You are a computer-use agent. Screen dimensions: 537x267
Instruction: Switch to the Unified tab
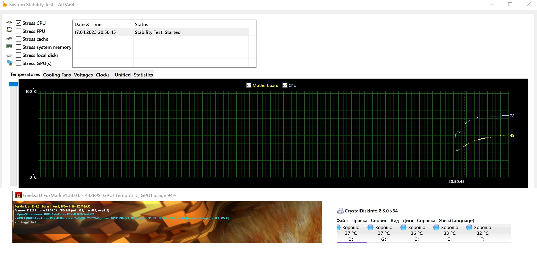[x=123, y=75]
